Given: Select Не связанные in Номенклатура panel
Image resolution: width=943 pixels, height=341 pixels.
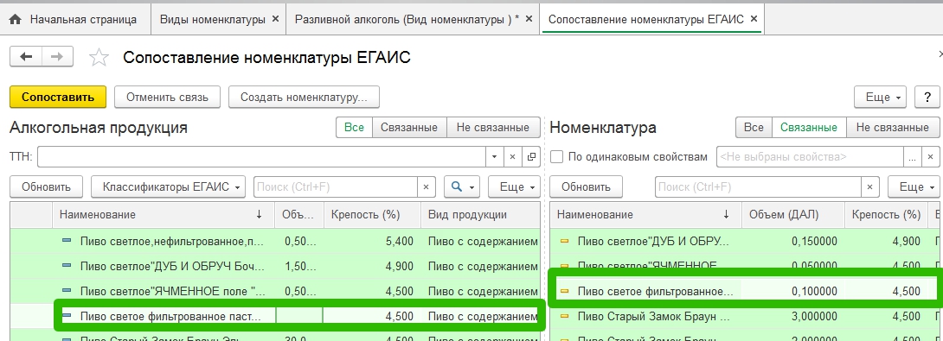Looking at the screenshot, I should pyautogui.click(x=893, y=127).
